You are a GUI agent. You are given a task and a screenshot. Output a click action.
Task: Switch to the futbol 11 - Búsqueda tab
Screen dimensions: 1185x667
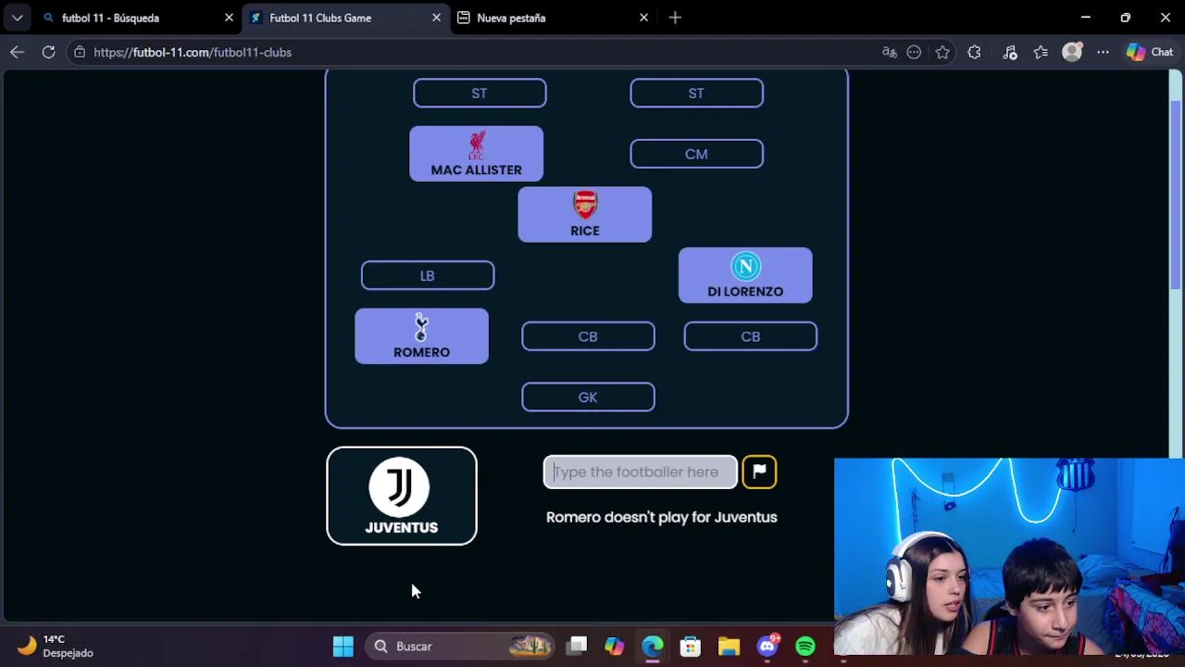point(137,18)
